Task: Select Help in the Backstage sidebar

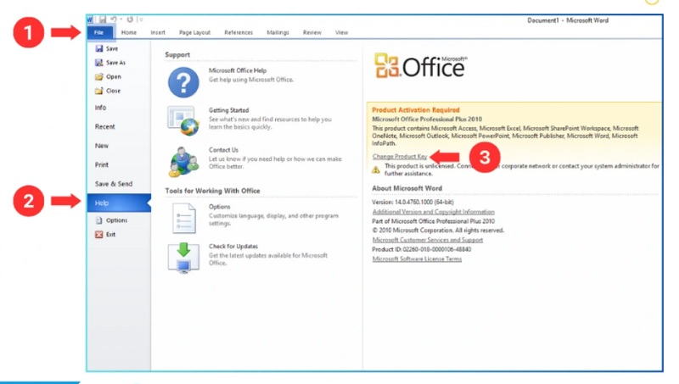Action: (x=119, y=203)
